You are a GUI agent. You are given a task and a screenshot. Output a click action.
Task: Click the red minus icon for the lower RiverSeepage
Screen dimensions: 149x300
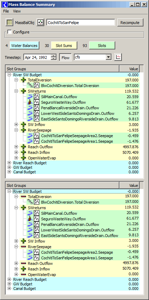pos(23,247)
